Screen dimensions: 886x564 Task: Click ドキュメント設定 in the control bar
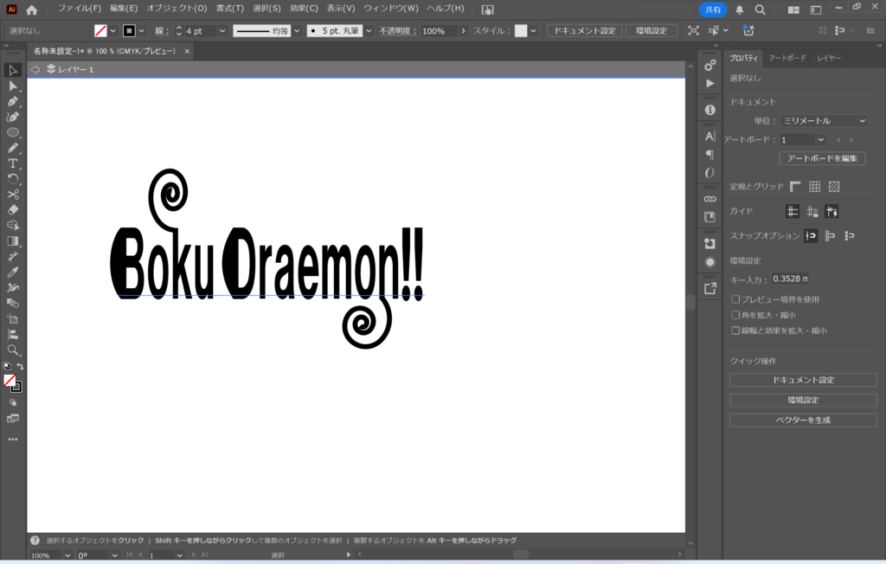pyautogui.click(x=584, y=31)
